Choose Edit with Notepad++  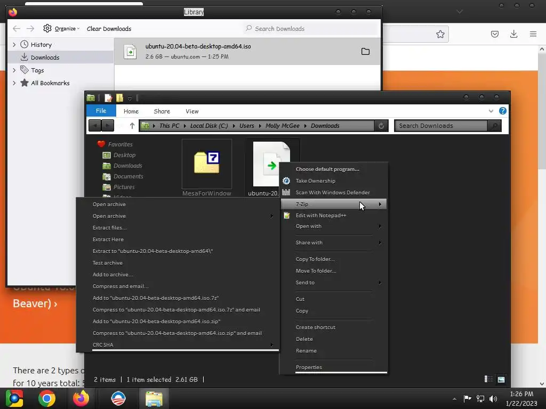tap(320, 216)
